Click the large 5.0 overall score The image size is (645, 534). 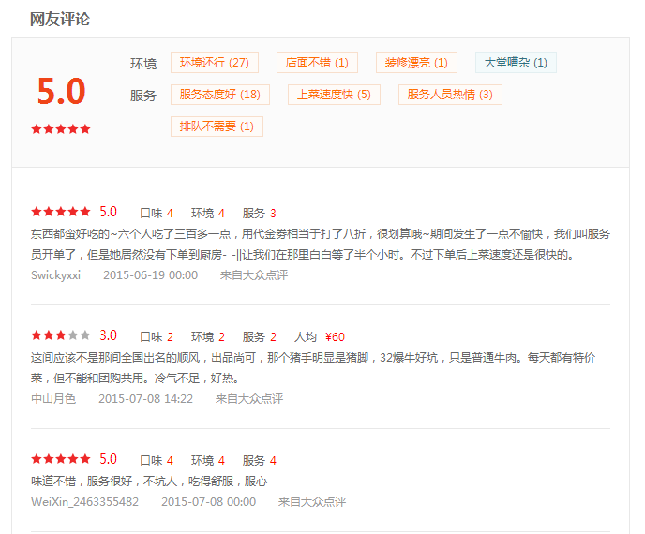61,91
